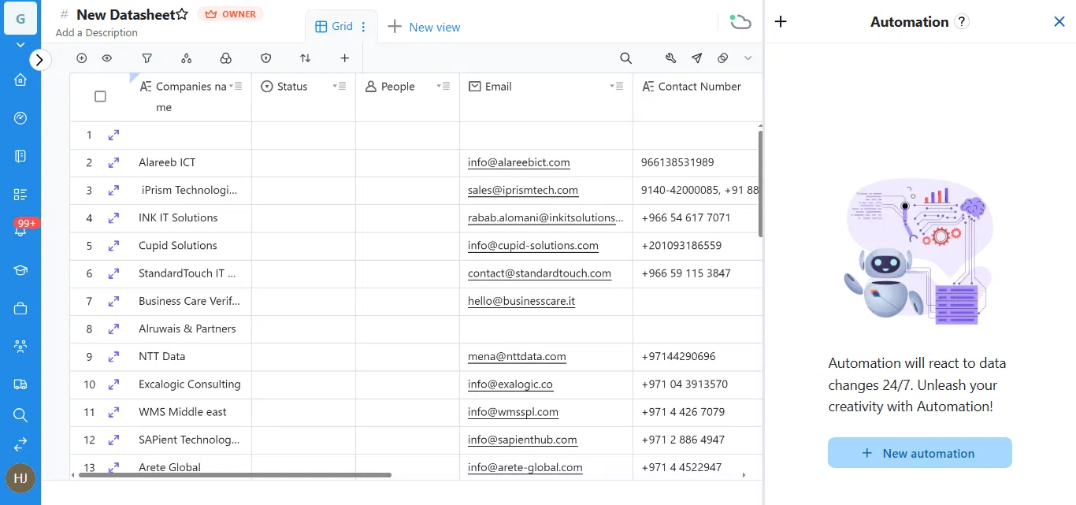
Task: Click New view to add a view
Action: 424,27
